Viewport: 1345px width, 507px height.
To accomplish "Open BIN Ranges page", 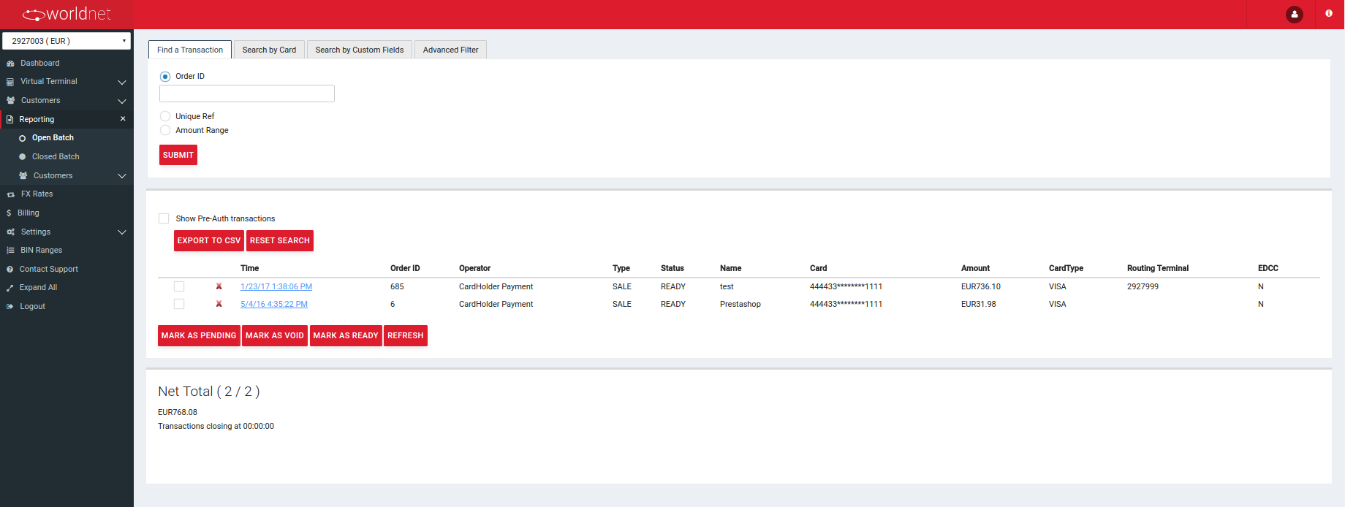I will coord(41,251).
